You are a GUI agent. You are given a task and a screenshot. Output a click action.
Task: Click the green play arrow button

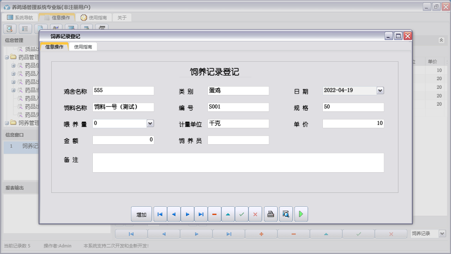click(301, 214)
